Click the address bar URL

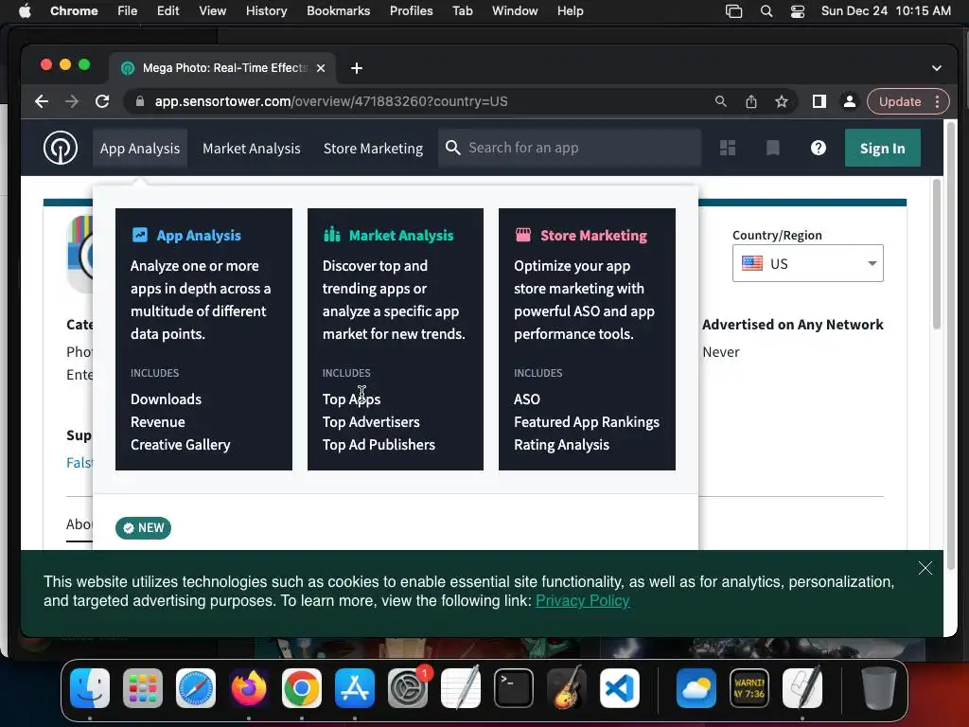(331, 101)
